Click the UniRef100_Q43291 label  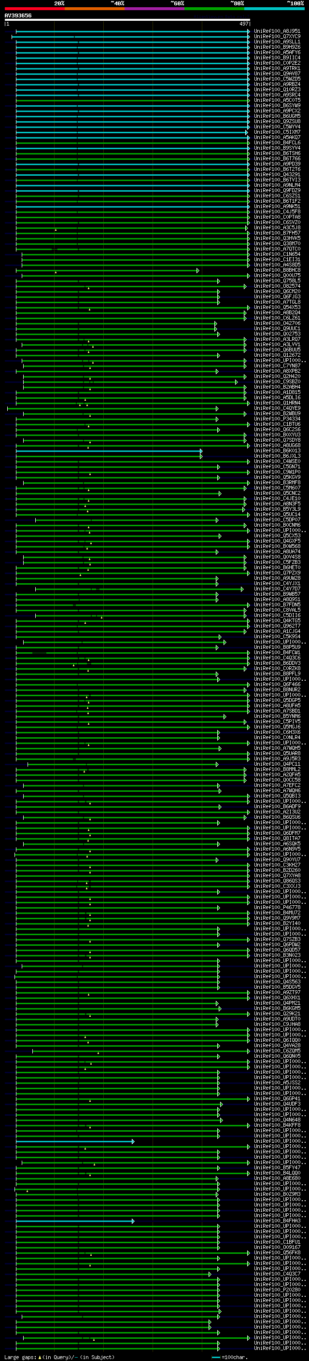[277, 174]
